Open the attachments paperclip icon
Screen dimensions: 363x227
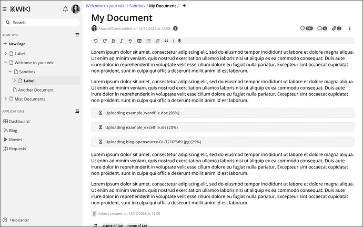[x=336, y=28]
